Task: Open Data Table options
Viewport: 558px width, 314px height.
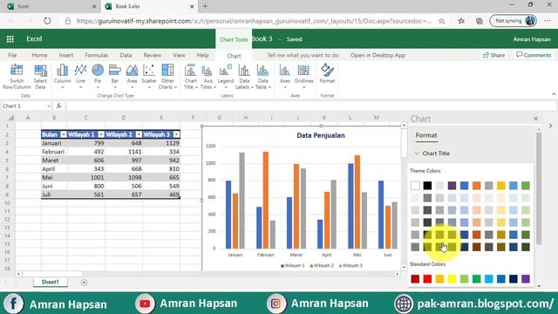Action: (263, 76)
